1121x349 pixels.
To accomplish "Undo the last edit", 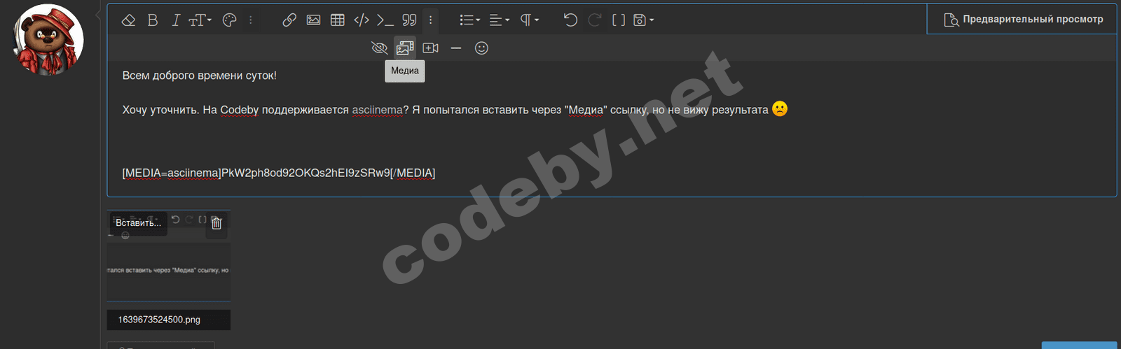I will tap(571, 20).
